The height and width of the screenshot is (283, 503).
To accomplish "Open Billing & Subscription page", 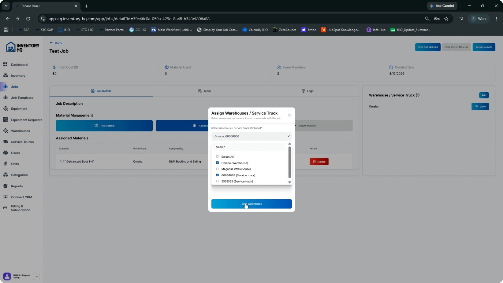I will tap(20, 208).
